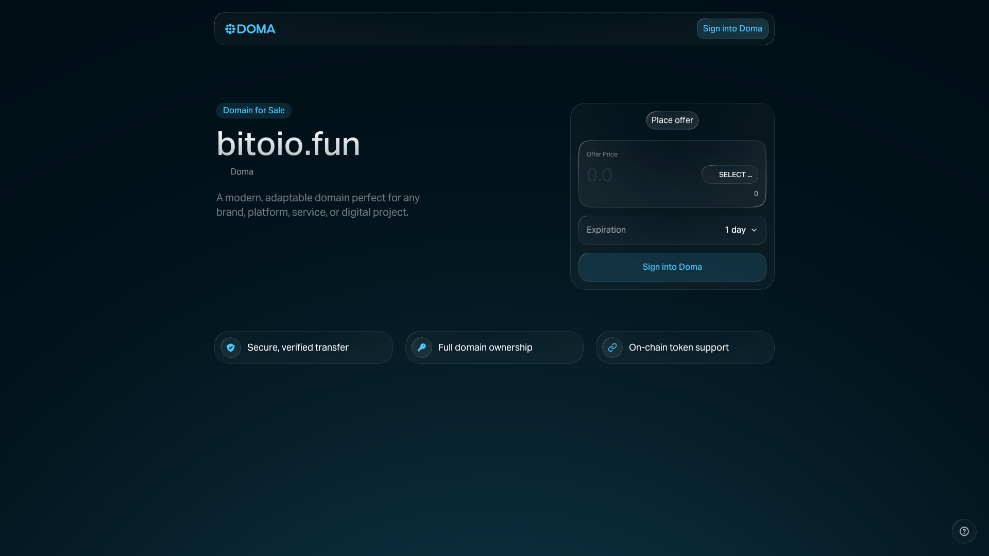Activate the Expiration row
Screen dimensions: 989x556
[x=672, y=230]
